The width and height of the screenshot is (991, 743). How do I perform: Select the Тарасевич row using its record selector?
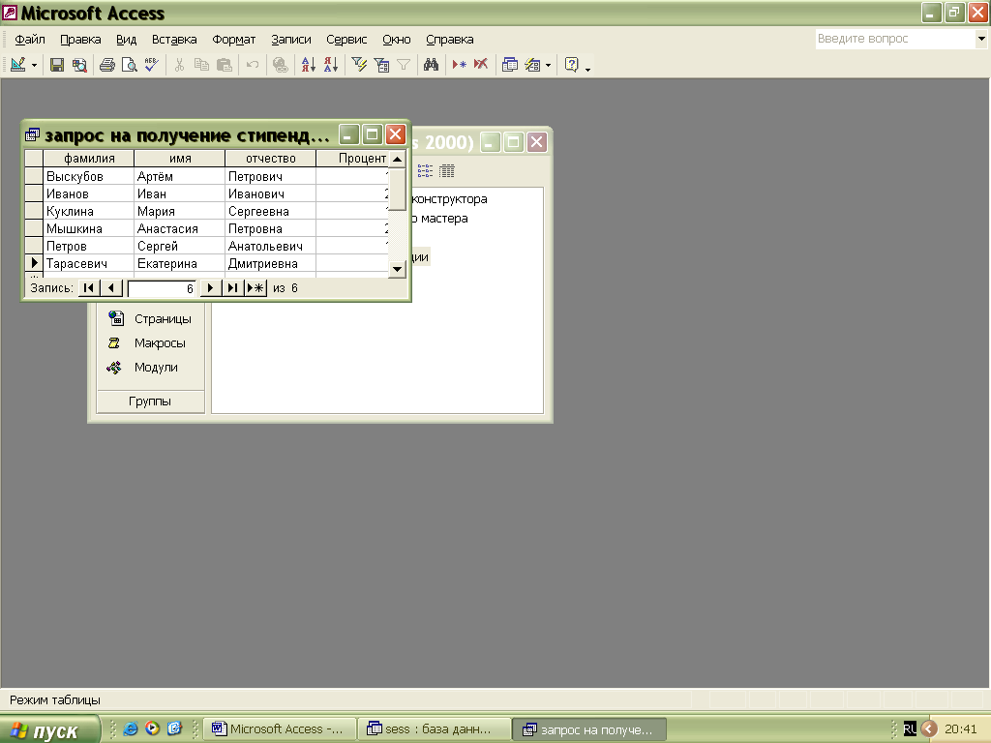[34, 263]
